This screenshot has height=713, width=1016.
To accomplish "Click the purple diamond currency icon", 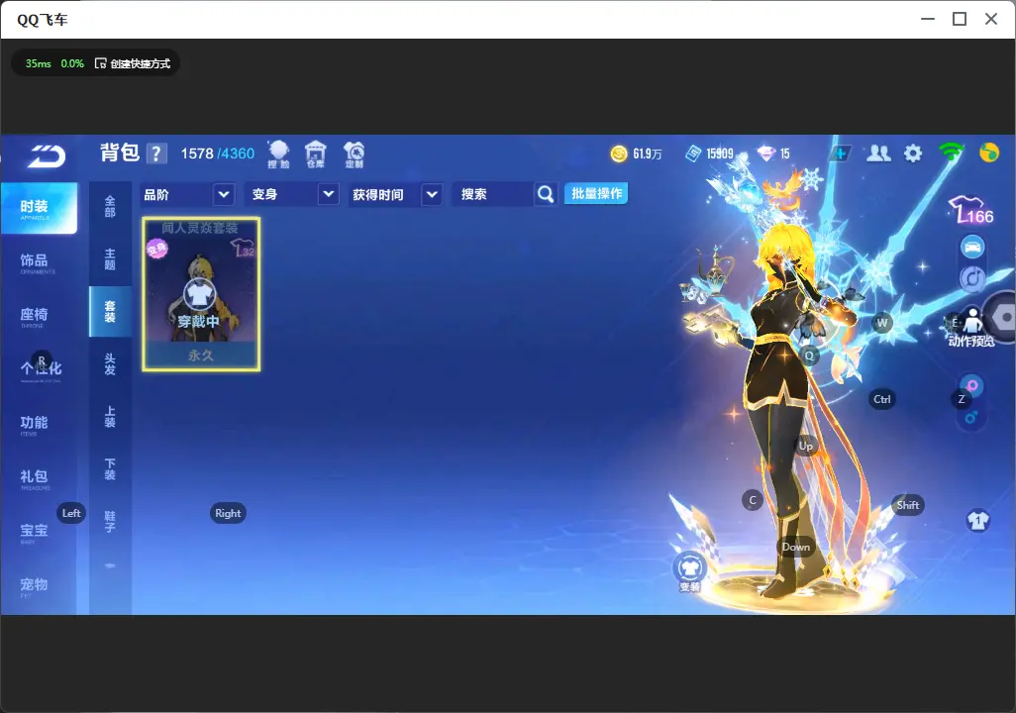I will pyautogui.click(x=766, y=153).
